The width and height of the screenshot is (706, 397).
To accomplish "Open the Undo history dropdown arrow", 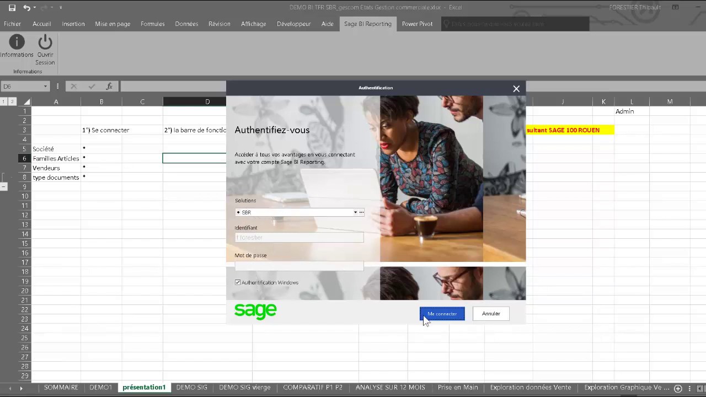I will click(34, 8).
